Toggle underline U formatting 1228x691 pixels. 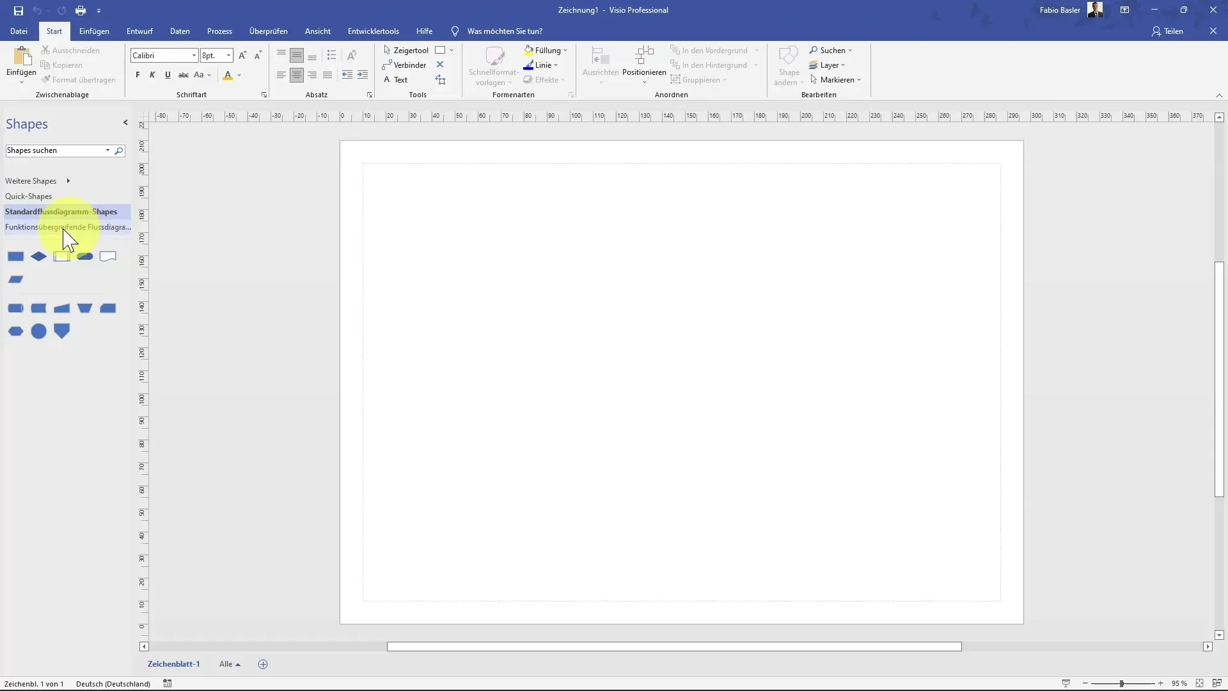[x=168, y=75]
